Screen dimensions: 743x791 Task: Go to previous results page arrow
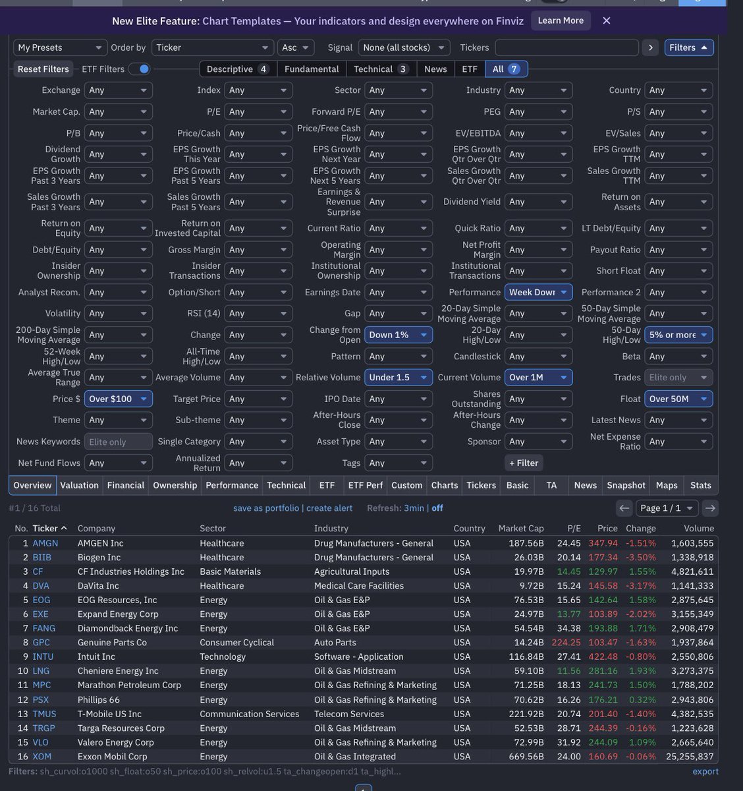point(624,508)
